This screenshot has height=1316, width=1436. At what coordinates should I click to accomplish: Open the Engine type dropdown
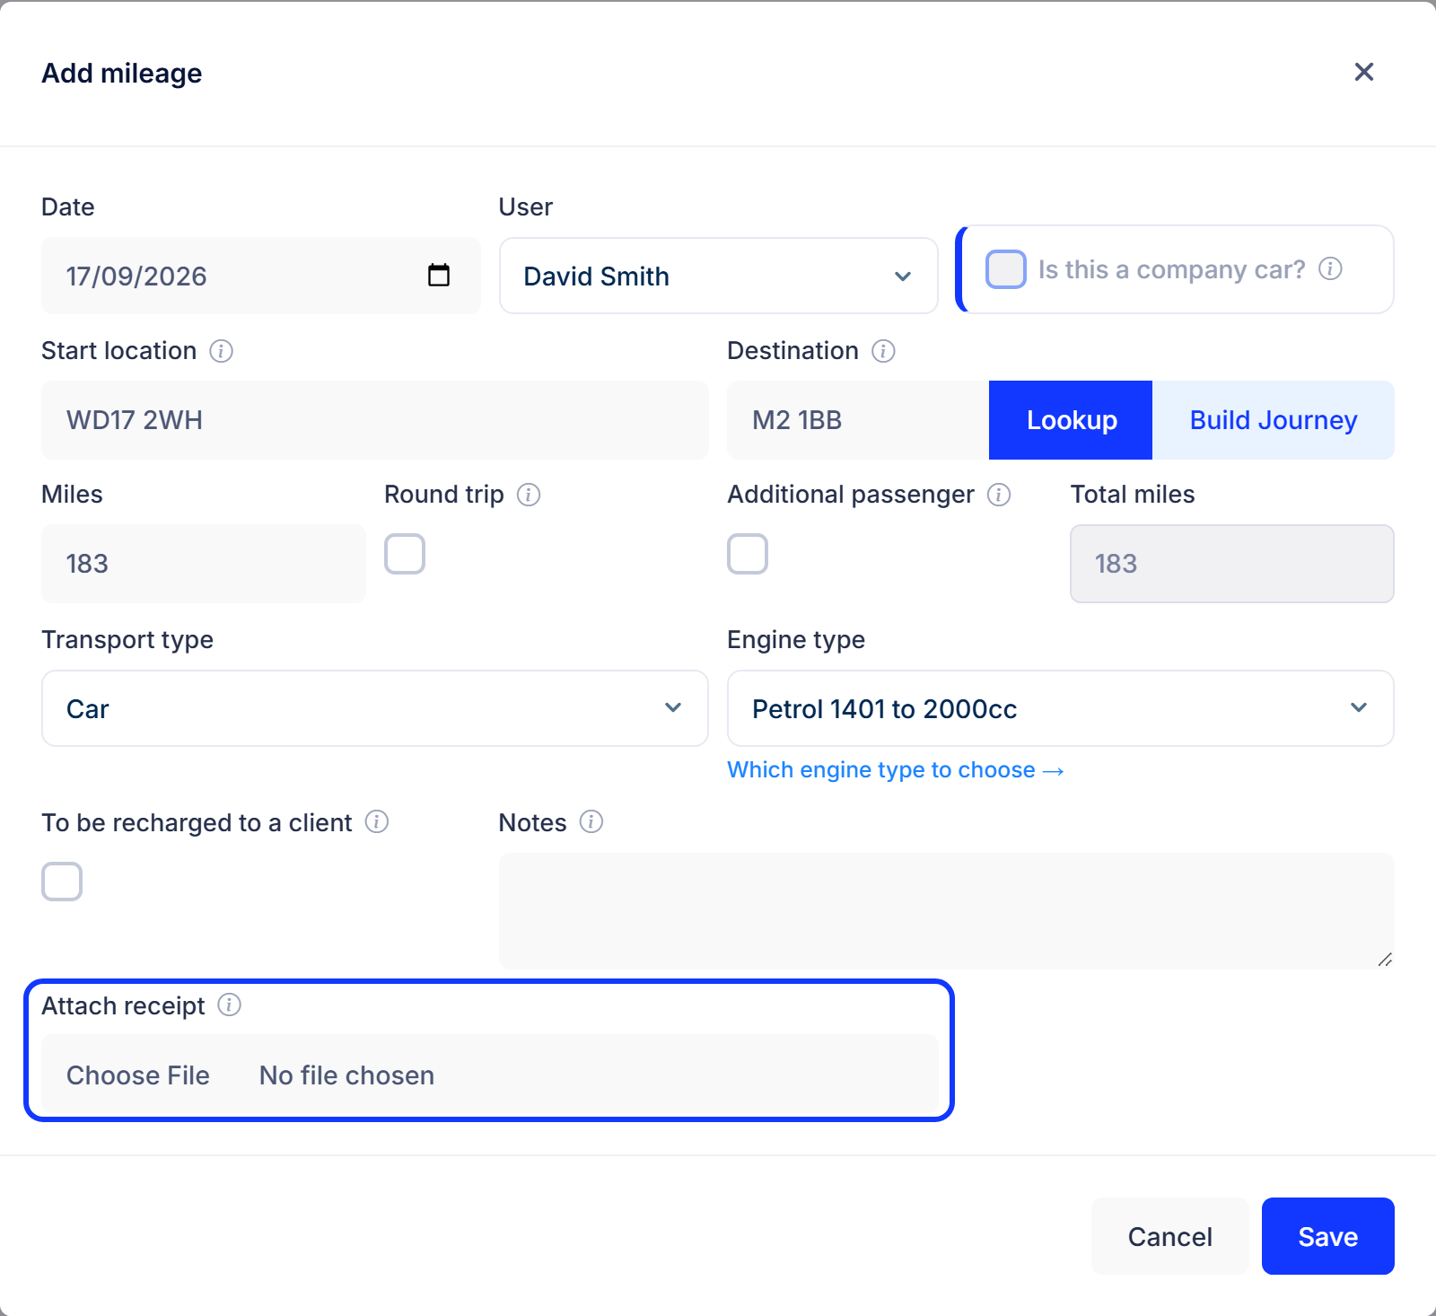tap(1060, 708)
